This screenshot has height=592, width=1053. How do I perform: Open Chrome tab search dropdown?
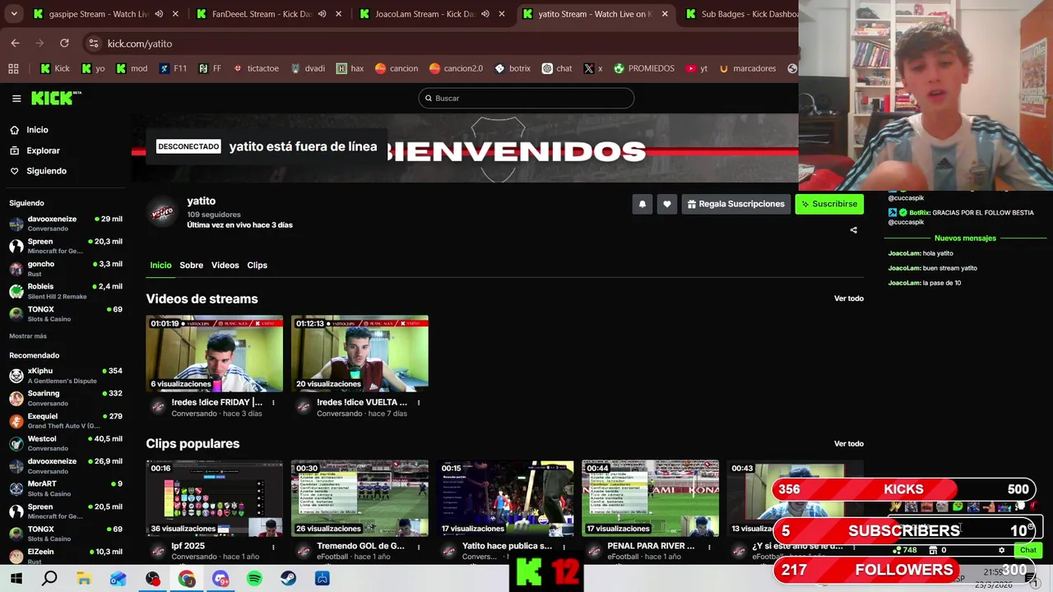[12, 13]
